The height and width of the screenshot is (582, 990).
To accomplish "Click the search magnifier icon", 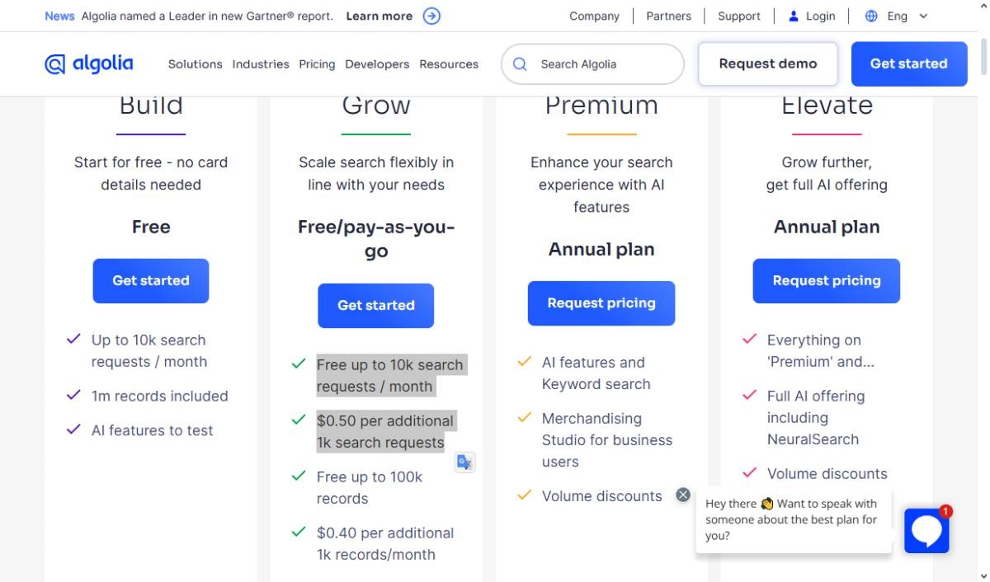I will coord(520,64).
